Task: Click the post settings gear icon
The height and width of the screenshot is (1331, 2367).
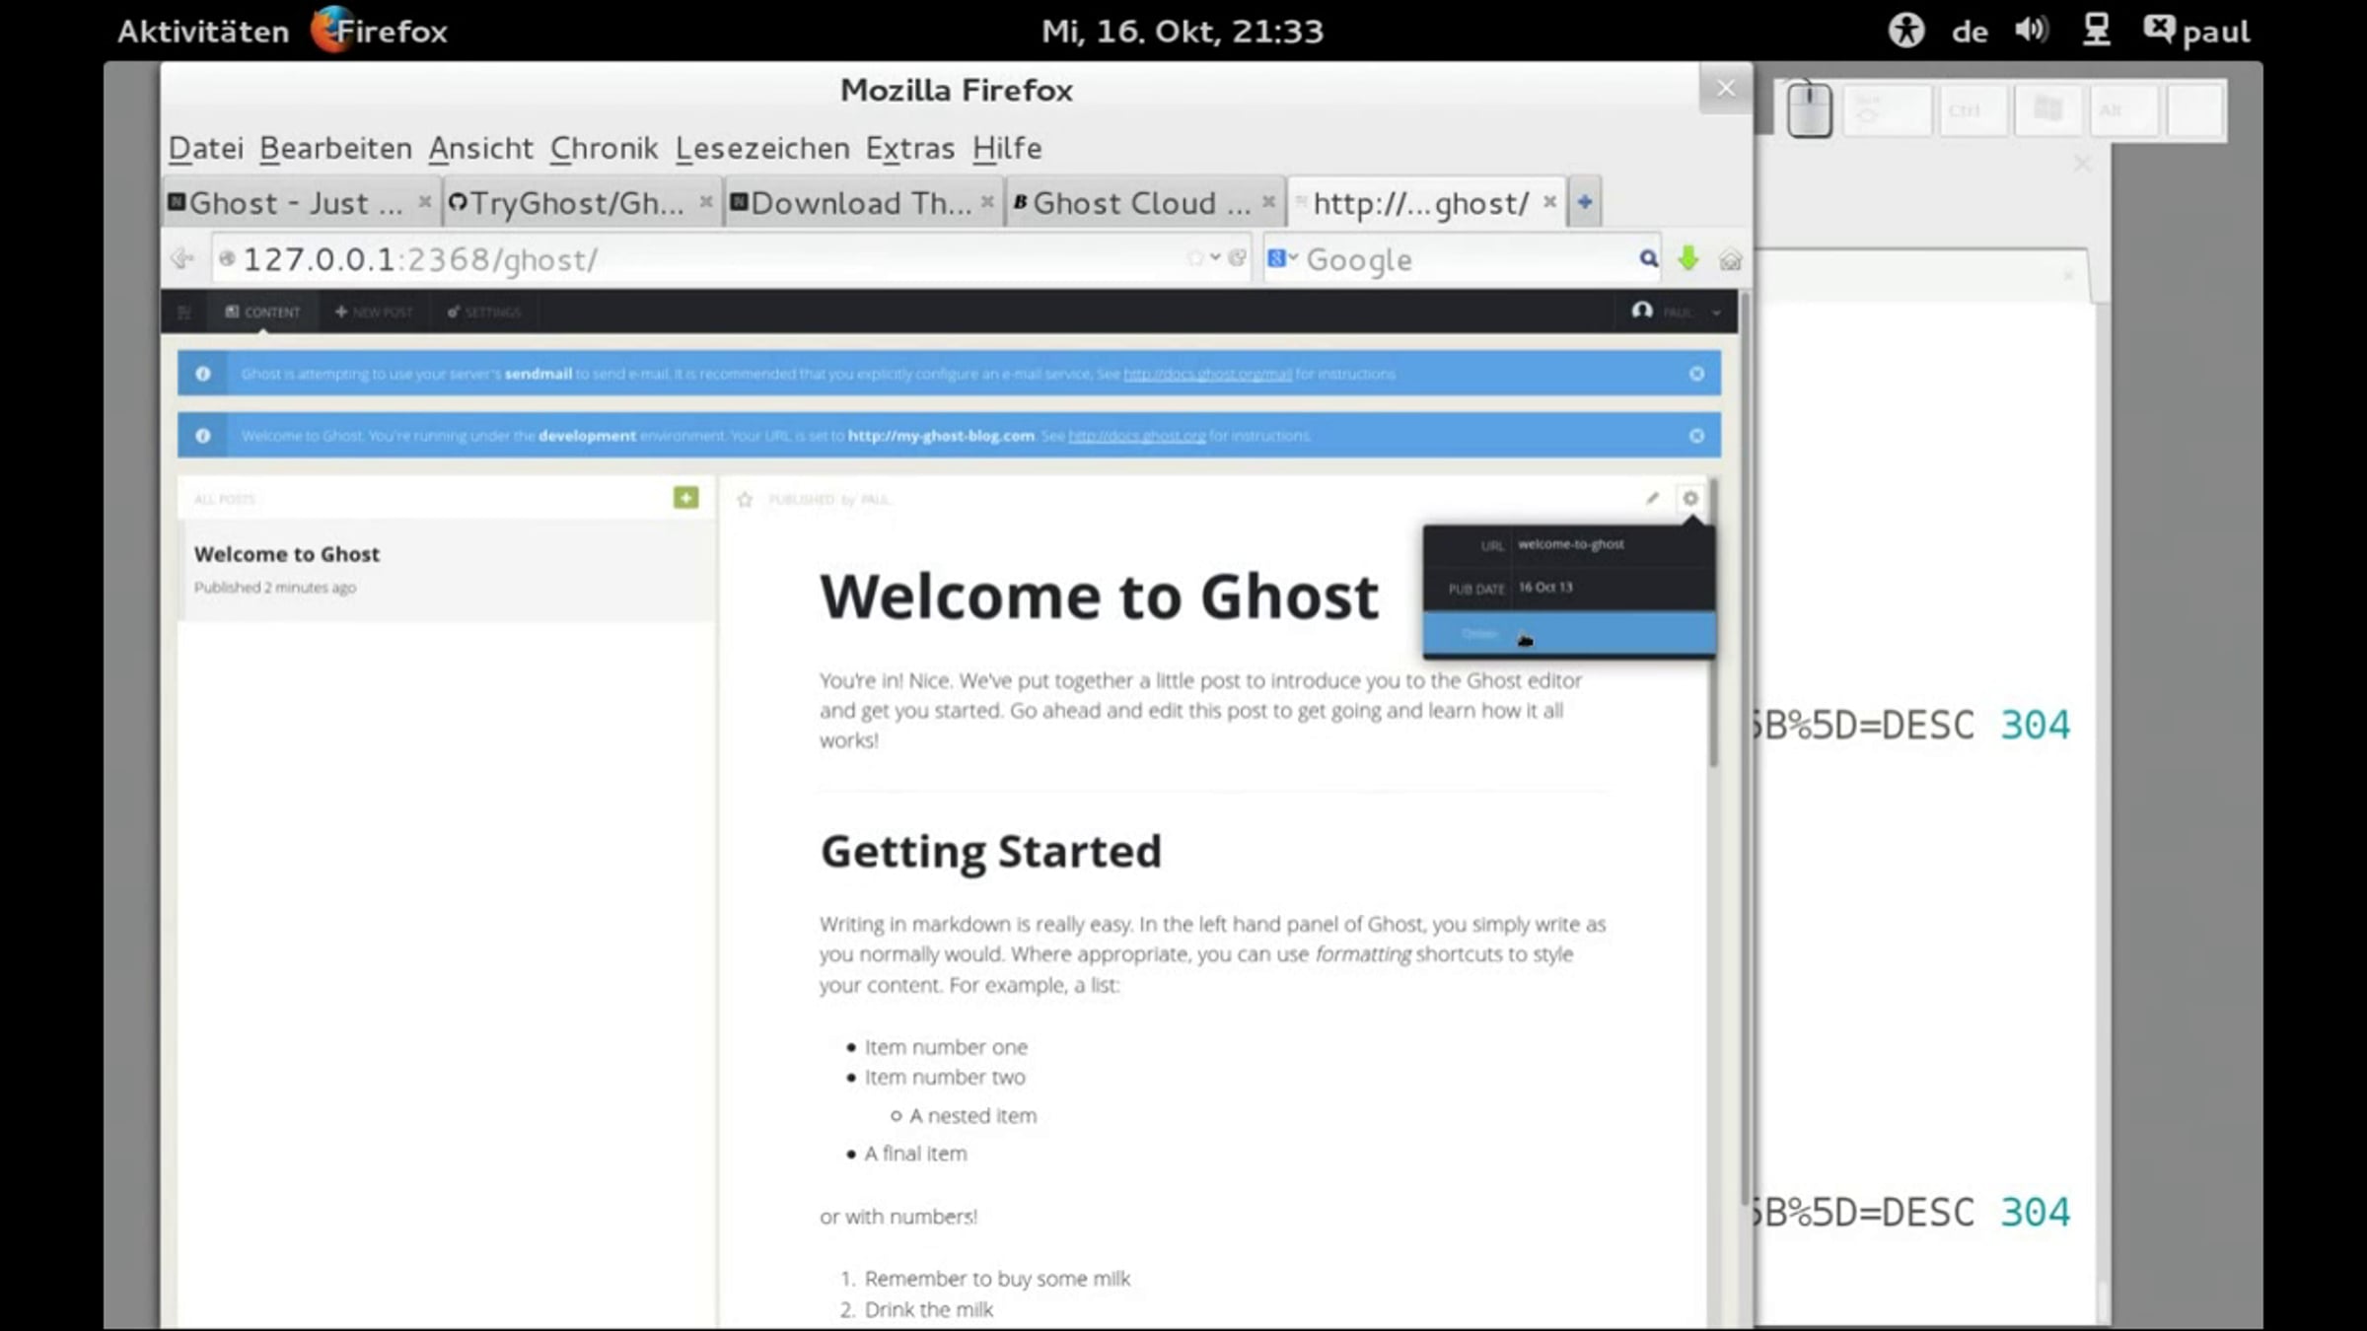Action: click(1690, 498)
